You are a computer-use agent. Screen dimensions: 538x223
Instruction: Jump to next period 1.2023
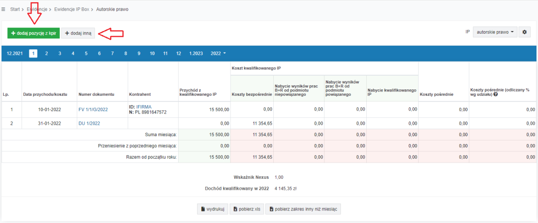[196, 54]
